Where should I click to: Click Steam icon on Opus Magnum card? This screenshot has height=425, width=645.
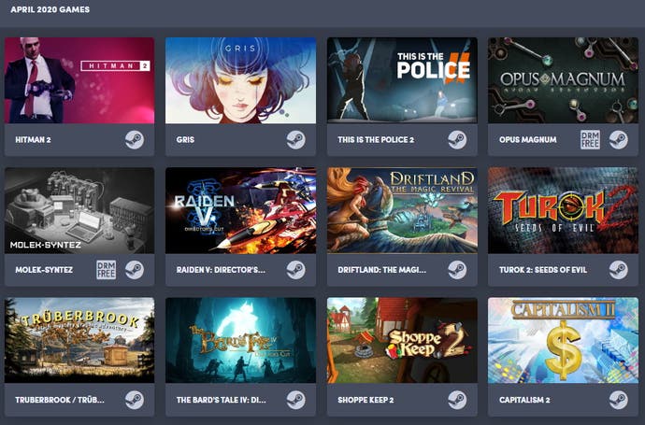[618, 140]
